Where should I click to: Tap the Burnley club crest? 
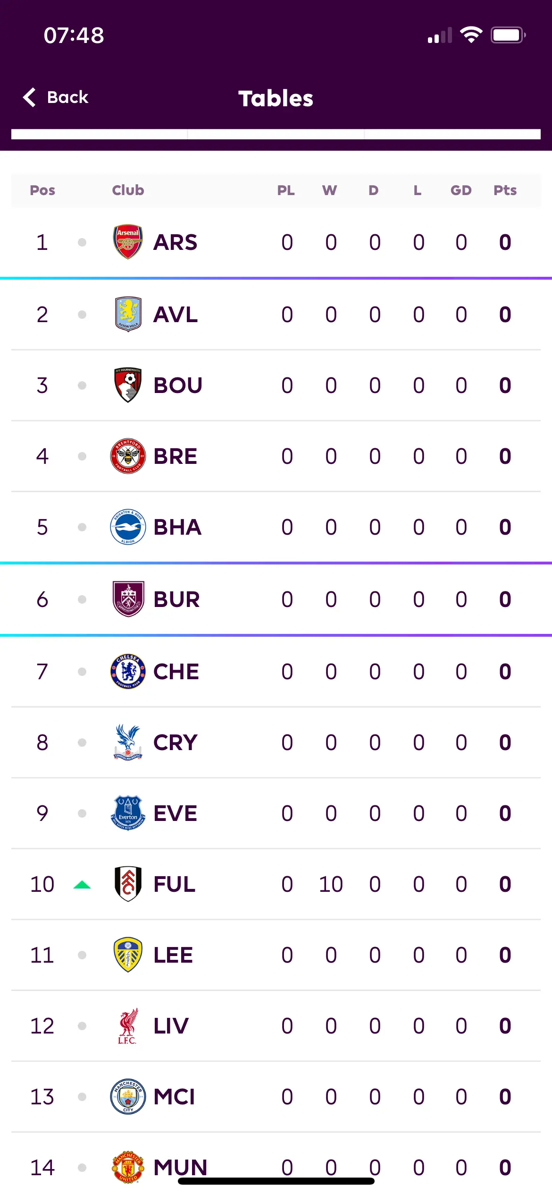click(x=128, y=599)
